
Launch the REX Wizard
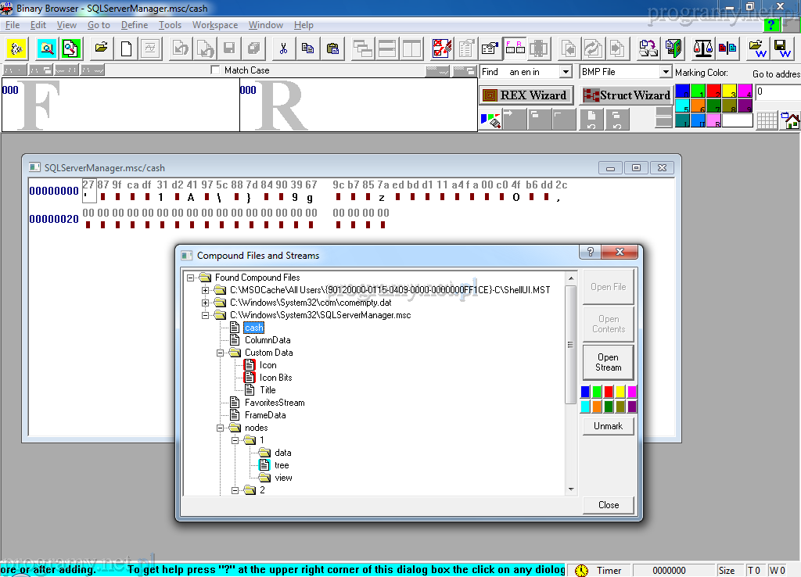coord(526,95)
